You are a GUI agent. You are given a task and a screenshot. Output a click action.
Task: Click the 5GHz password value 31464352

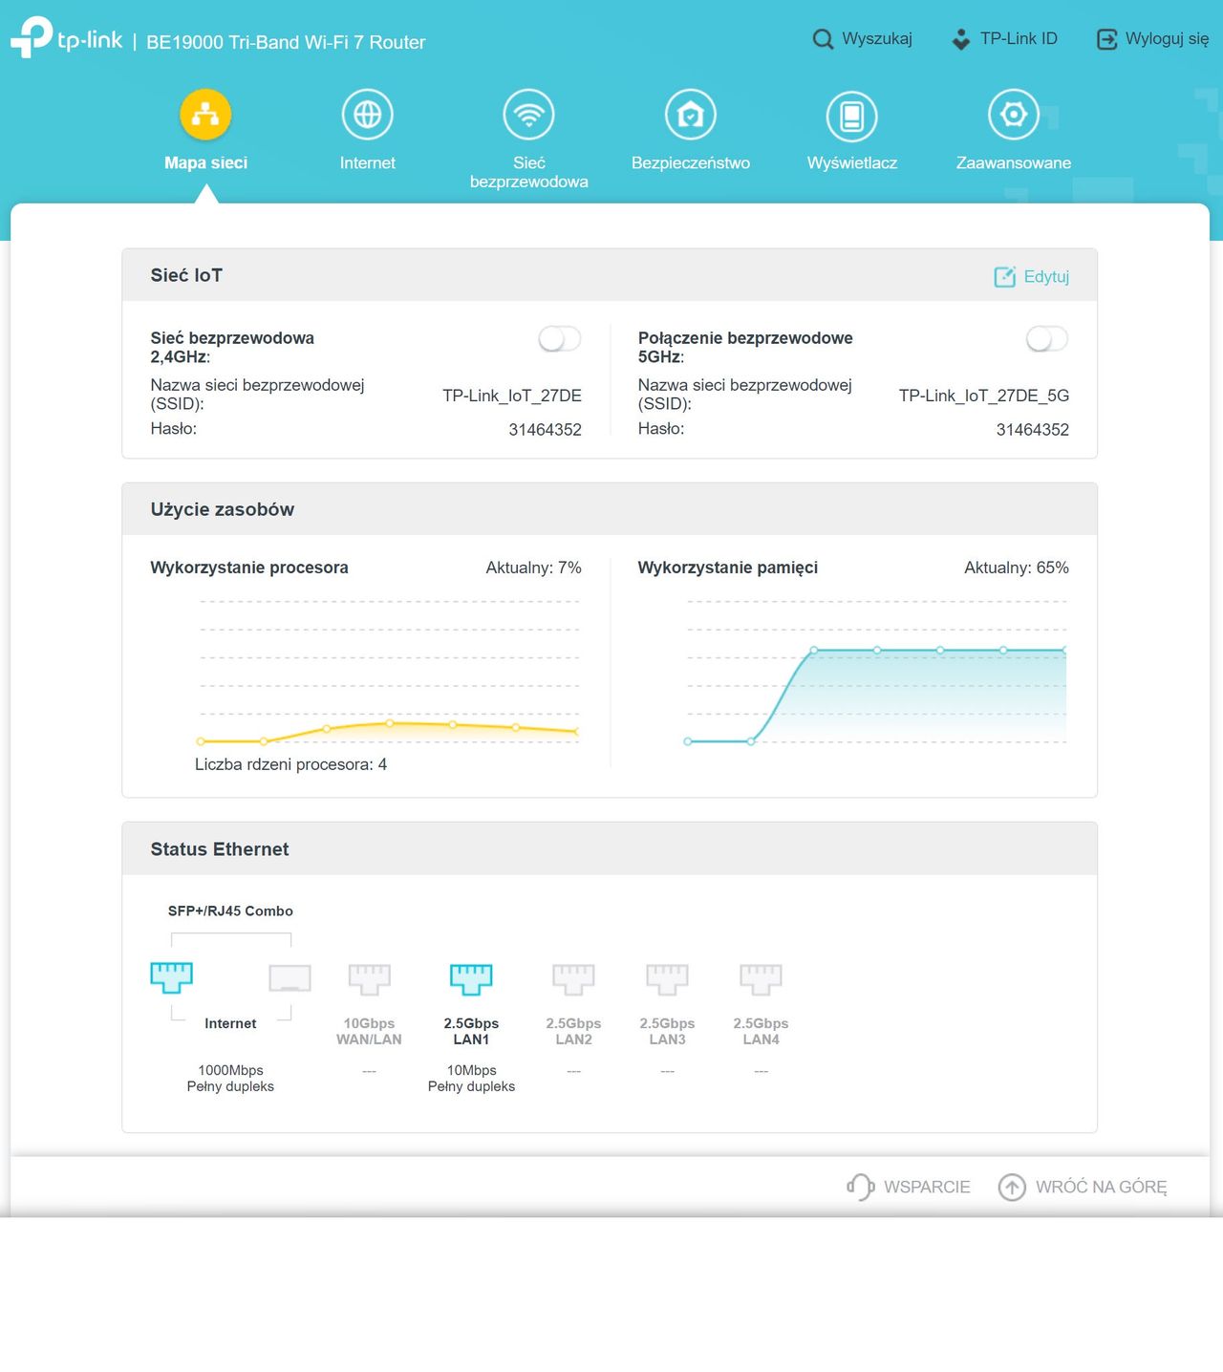coord(1033,430)
